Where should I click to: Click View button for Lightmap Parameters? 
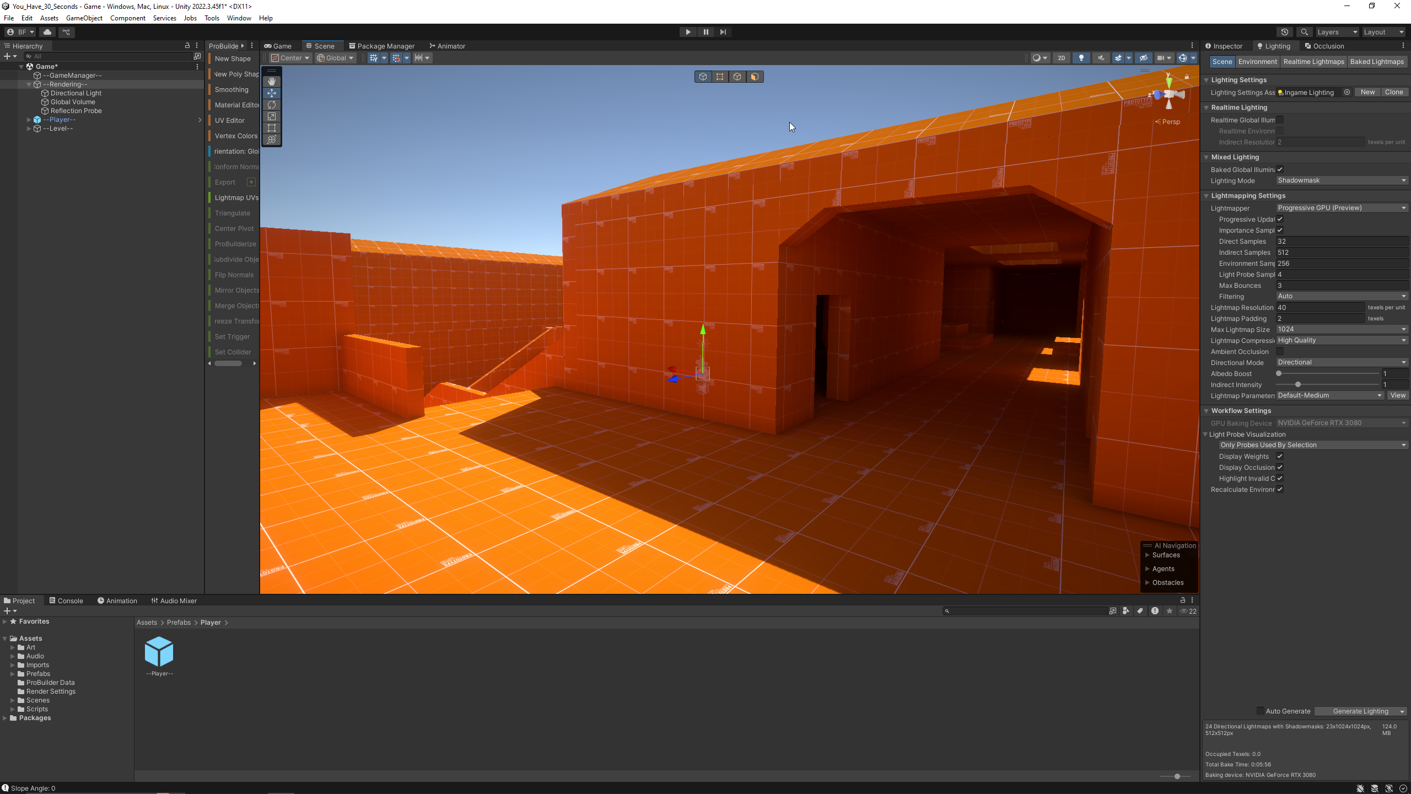[1398, 395]
